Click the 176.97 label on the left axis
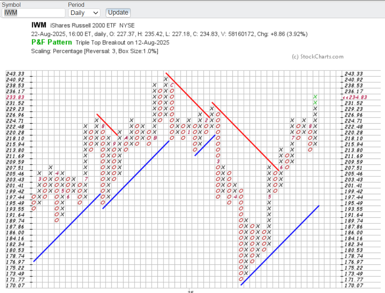The image size is (385, 293). pyautogui.click(x=15, y=262)
